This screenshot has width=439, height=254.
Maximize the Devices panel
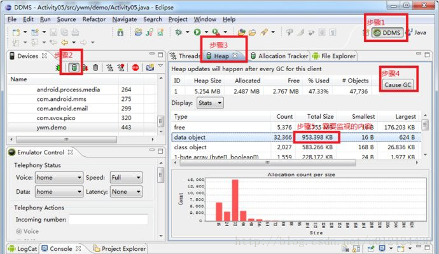160,55
